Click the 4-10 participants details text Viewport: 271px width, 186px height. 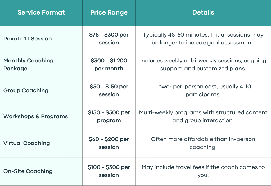point(203,90)
